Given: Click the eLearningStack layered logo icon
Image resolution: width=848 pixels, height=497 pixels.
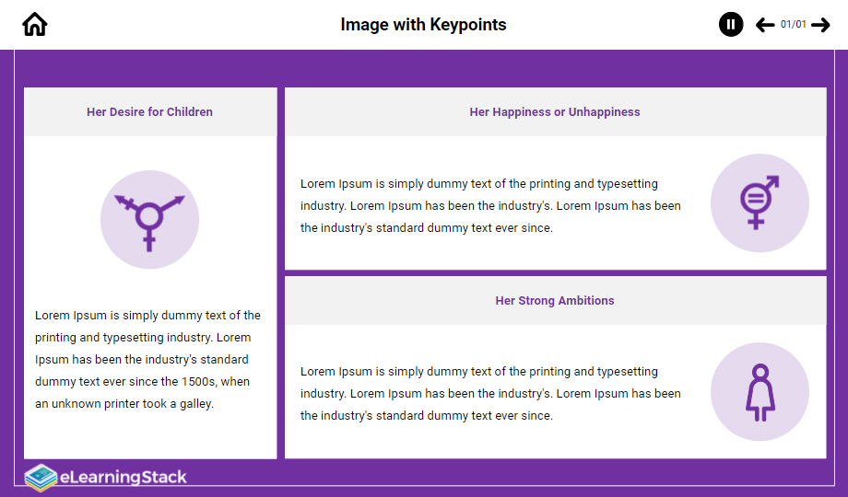Looking at the screenshot, I should pyautogui.click(x=41, y=478).
